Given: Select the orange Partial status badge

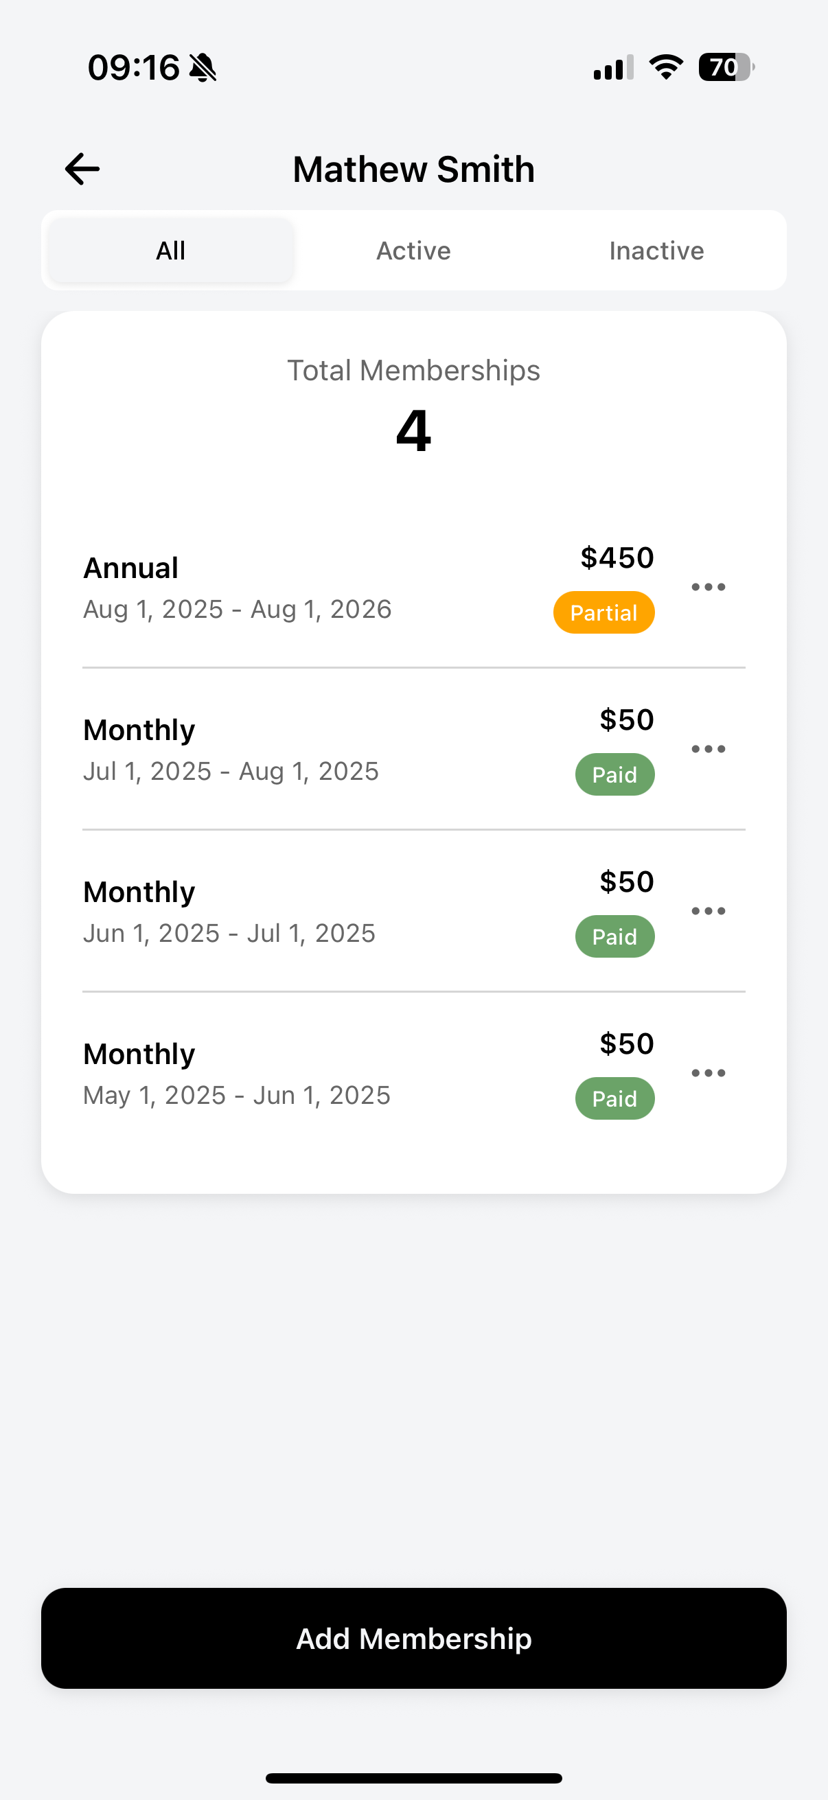Looking at the screenshot, I should coord(603,613).
